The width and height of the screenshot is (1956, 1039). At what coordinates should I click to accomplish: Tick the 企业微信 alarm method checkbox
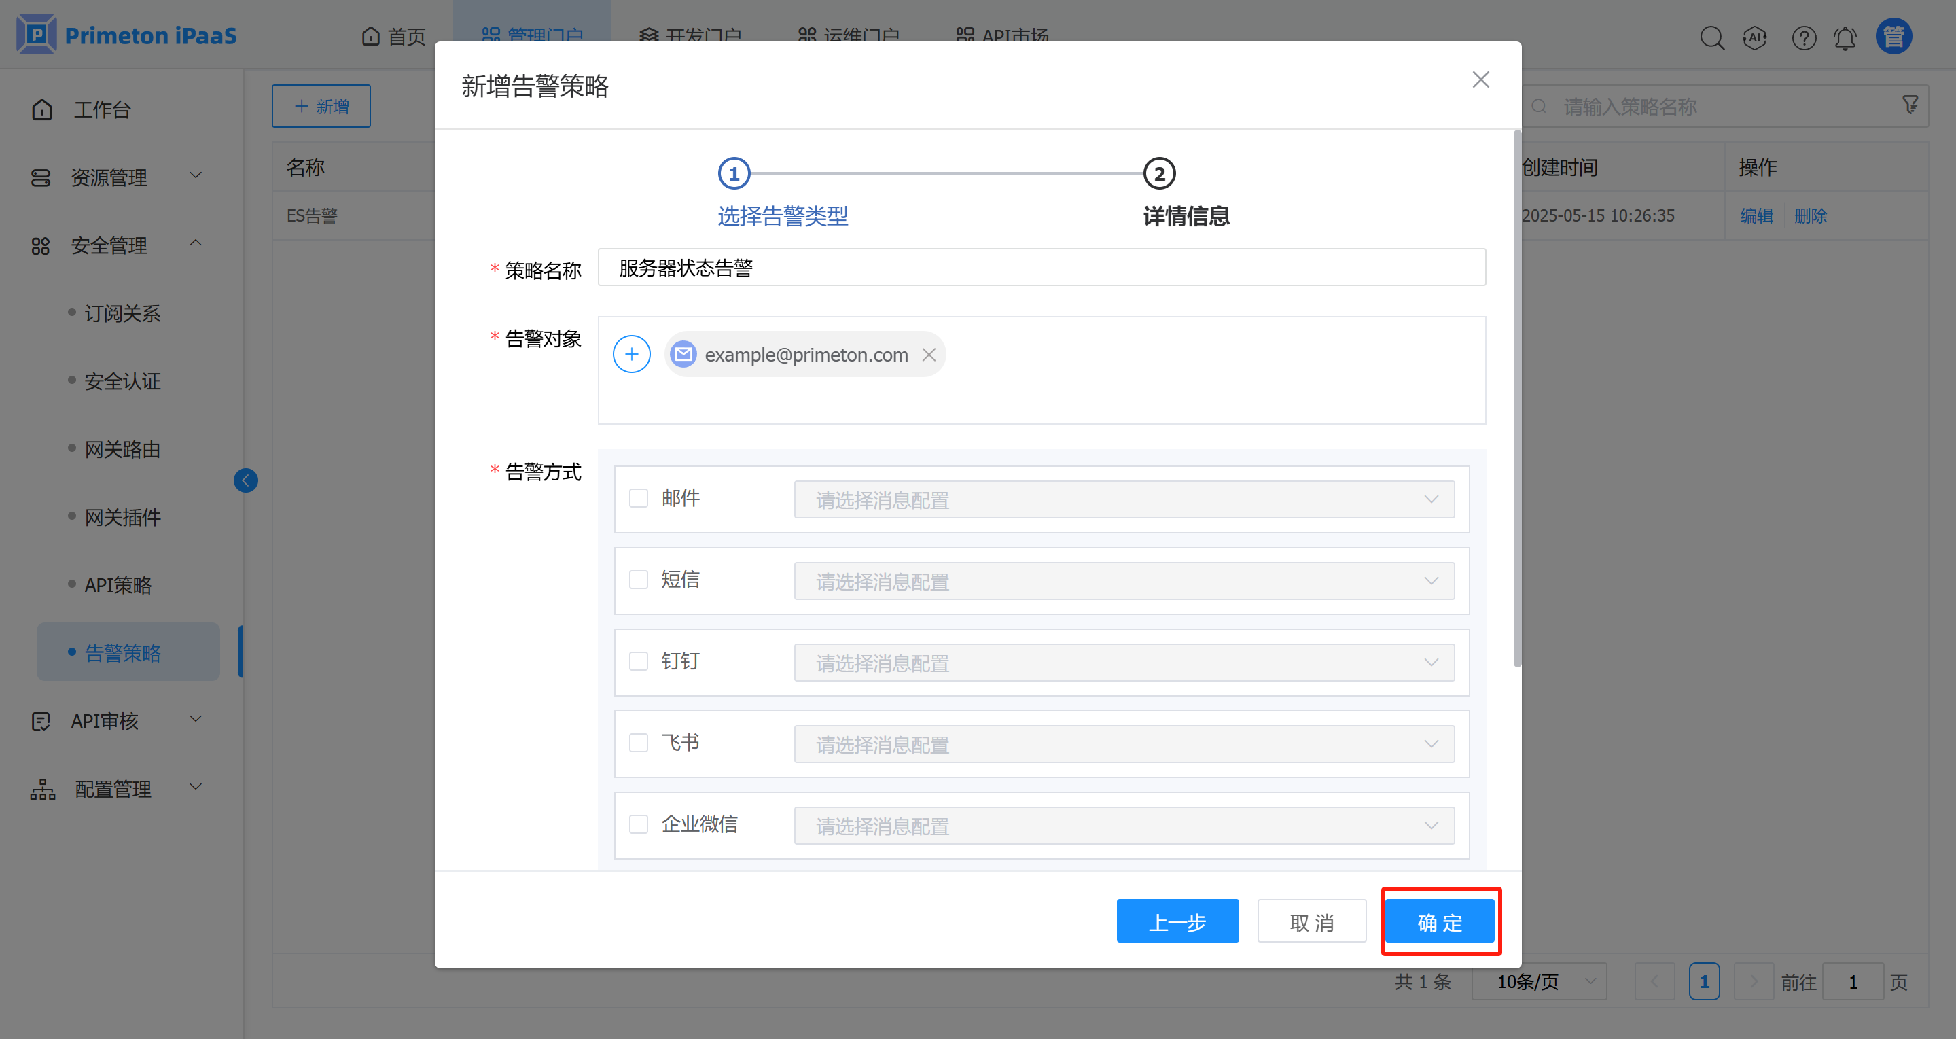click(639, 825)
